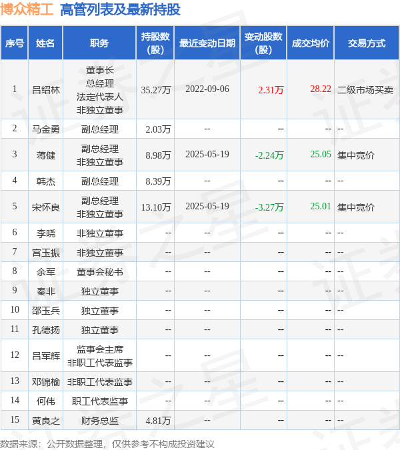
Task: Click 副总经理 in 韩杰's row
Action: pyautogui.click(x=100, y=181)
